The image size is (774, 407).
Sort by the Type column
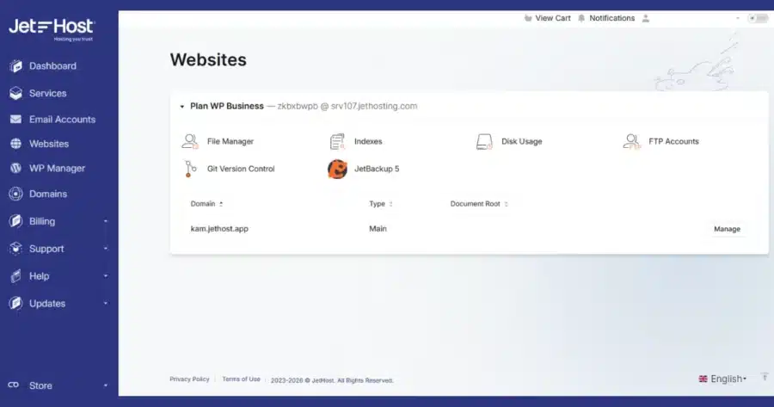click(x=381, y=203)
